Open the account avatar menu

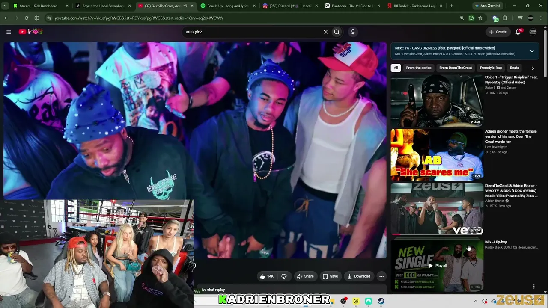pos(533,32)
